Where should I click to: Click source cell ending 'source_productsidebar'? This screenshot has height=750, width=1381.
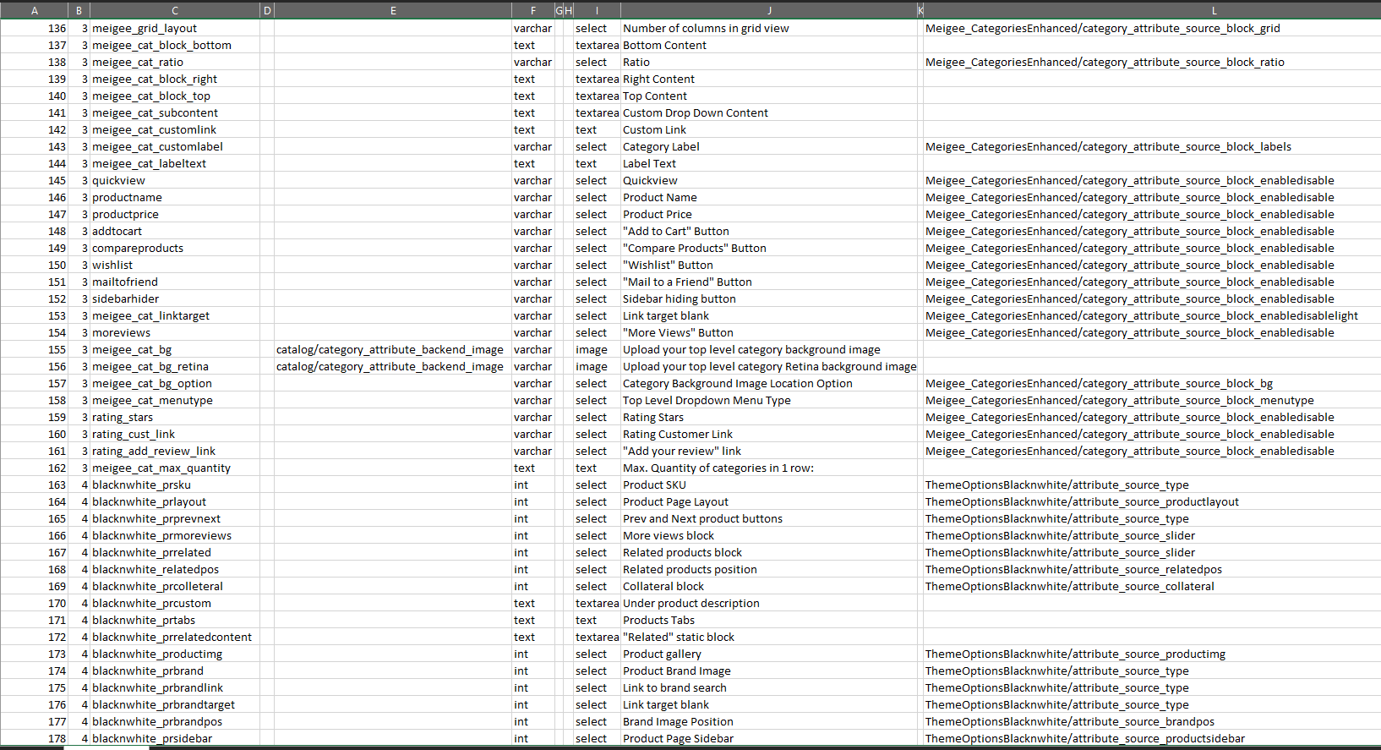[1152, 738]
